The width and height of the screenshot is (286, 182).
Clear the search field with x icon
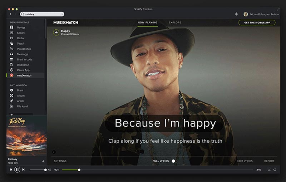click(62, 14)
